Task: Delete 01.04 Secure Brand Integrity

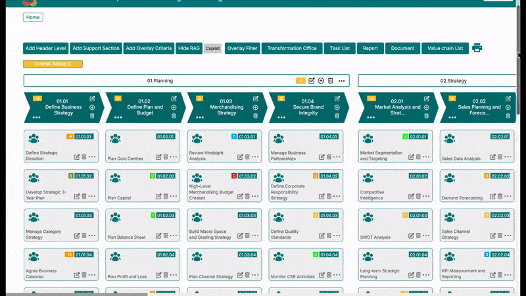Action: [x=337, y=116]
